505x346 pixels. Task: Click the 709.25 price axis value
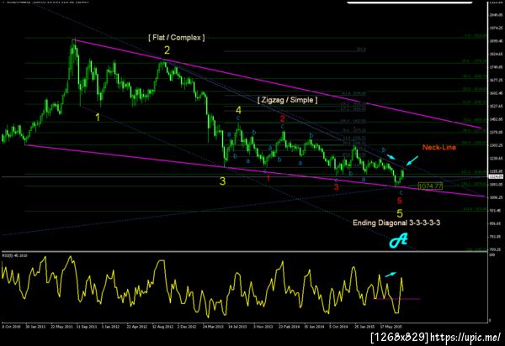point(496,249)
